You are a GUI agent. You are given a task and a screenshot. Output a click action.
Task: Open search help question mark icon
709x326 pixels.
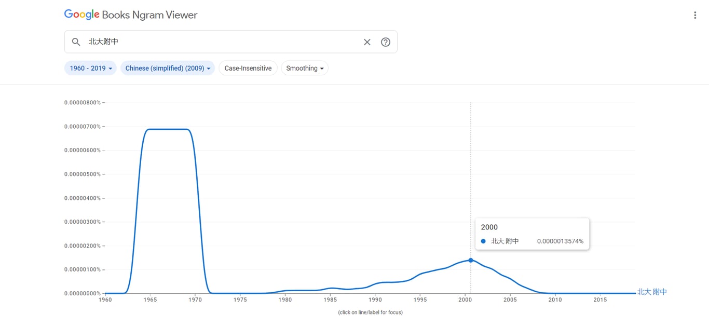[386, 42]
